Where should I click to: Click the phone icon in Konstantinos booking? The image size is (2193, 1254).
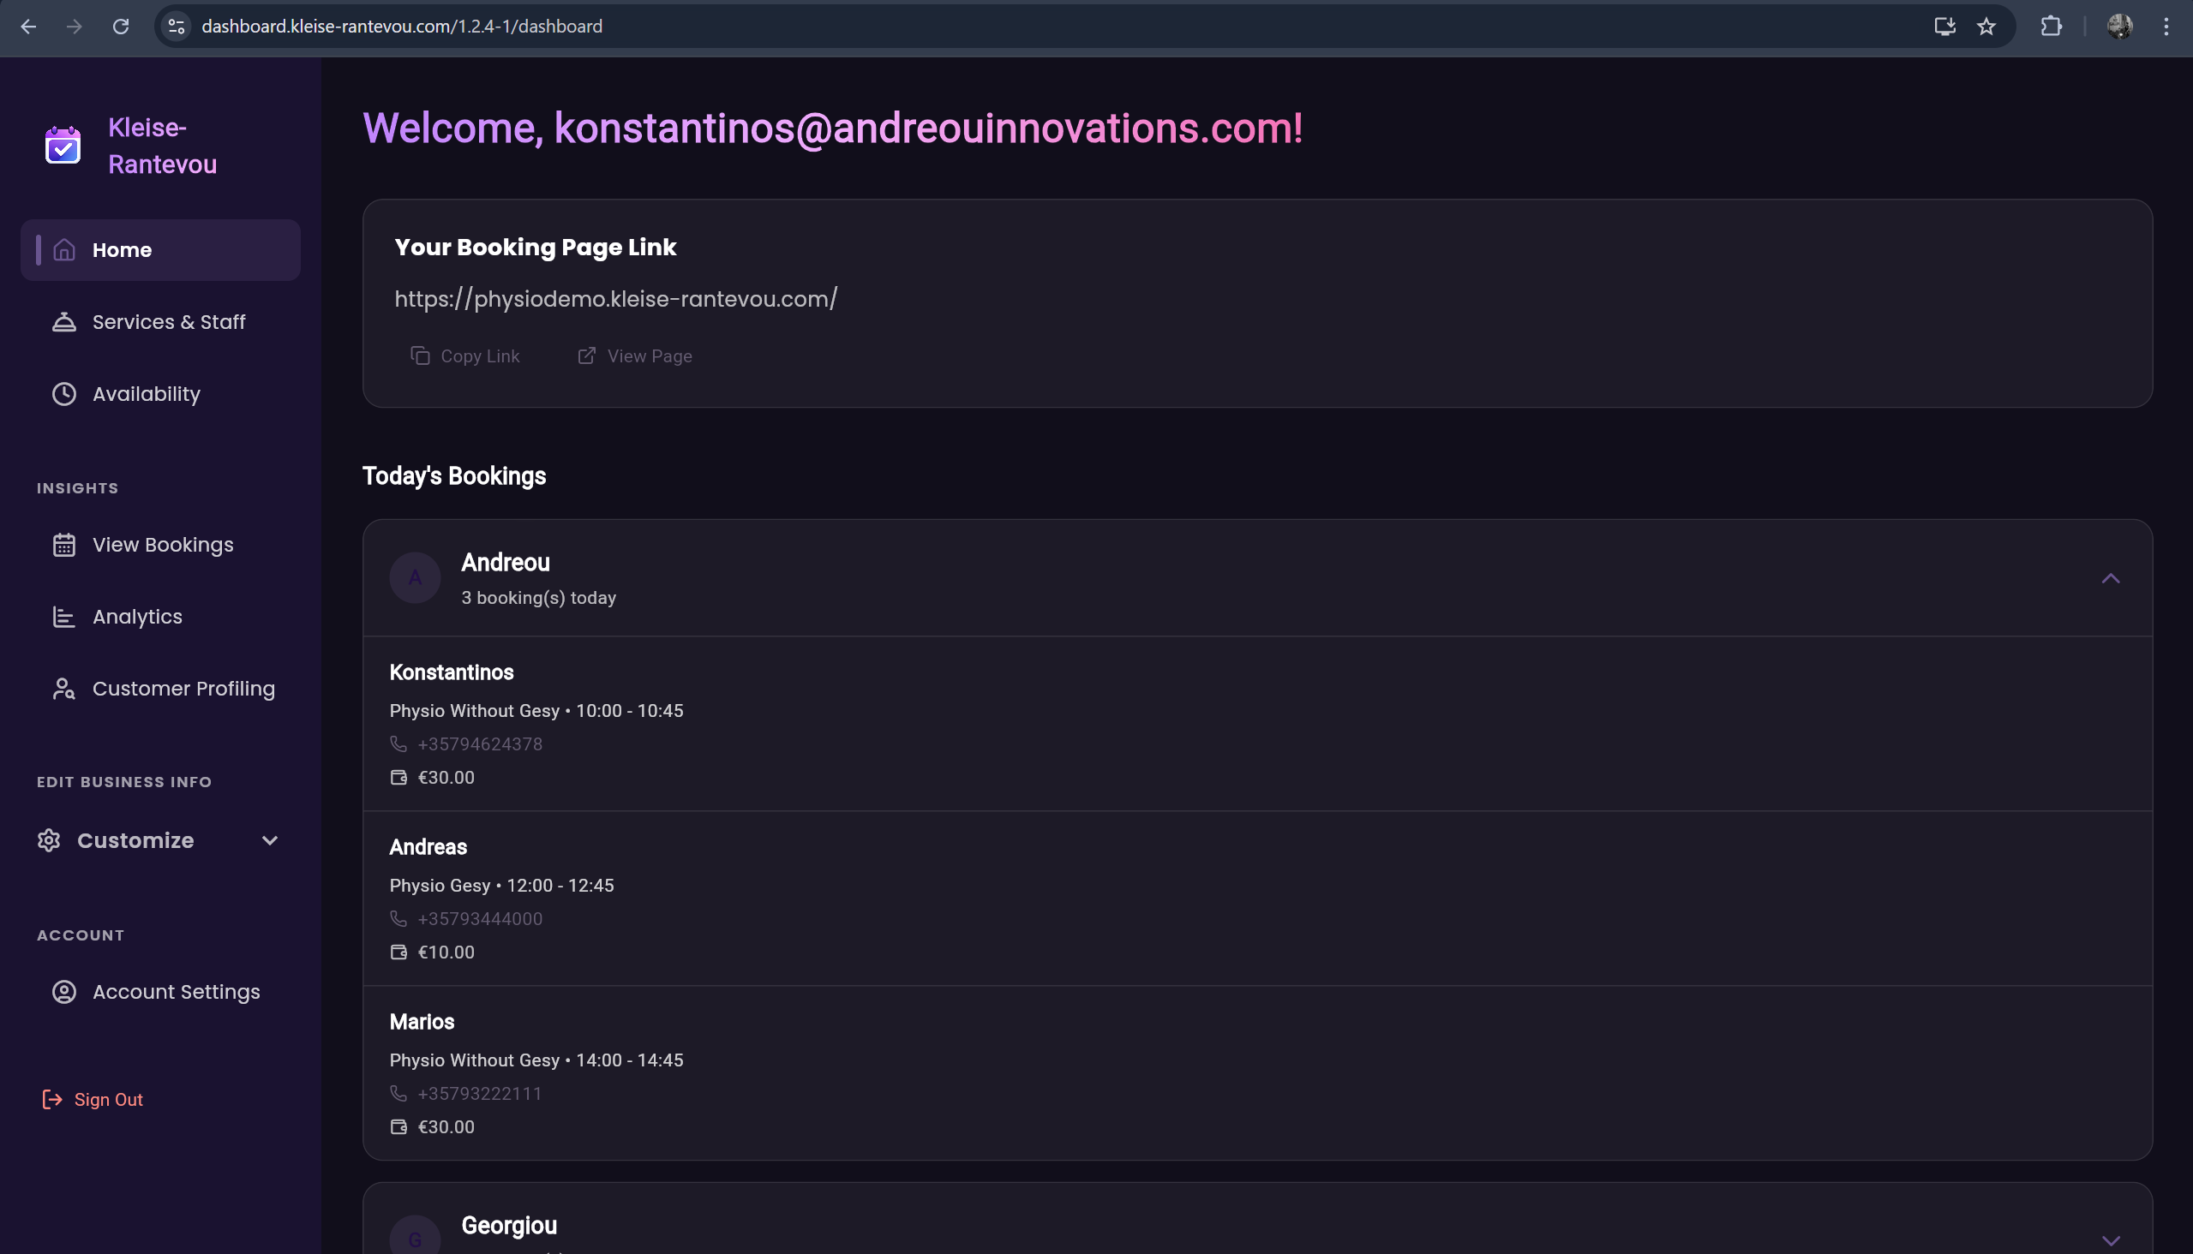tap(398, 744)
